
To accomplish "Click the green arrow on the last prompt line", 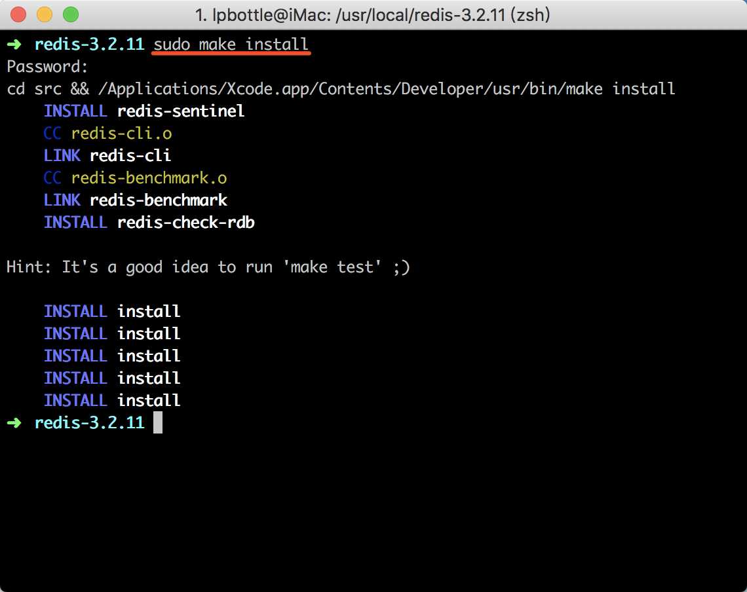I will (14, 422).
